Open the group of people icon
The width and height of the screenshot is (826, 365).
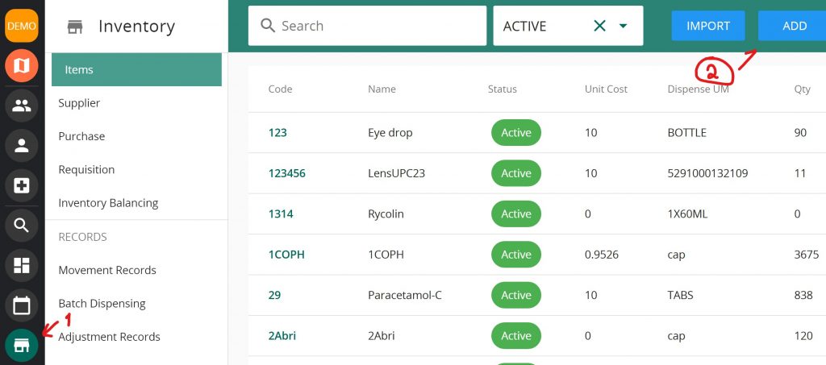click(22, 106)
